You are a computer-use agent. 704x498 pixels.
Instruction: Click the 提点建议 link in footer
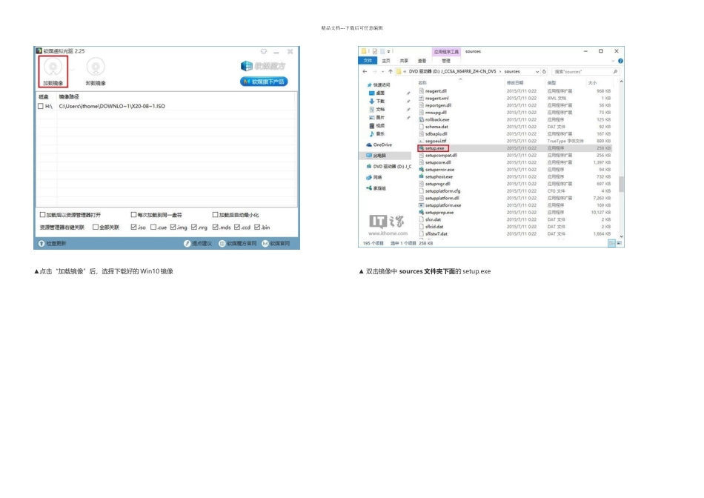(x=198, y=243)
